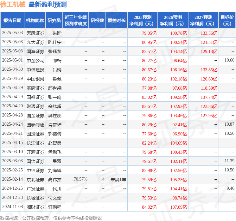Select the 2025预测净利润 column header
Screen dimensions: 236x221
pyautogui.click(x=143, y=21)
